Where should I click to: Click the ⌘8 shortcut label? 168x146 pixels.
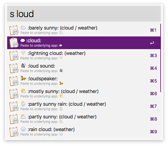pyautogui.click(x=153, y=119)
